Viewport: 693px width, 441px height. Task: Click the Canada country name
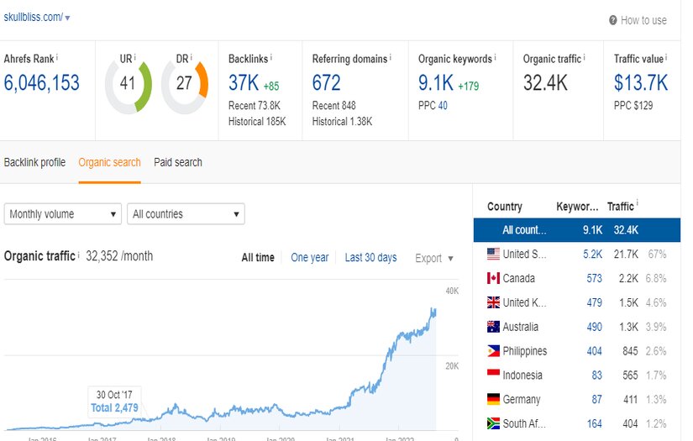click(519, 278)
